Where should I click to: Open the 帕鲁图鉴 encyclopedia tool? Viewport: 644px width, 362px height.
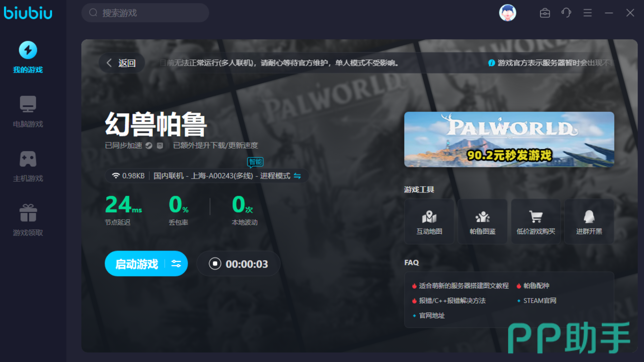pos(483,222)
